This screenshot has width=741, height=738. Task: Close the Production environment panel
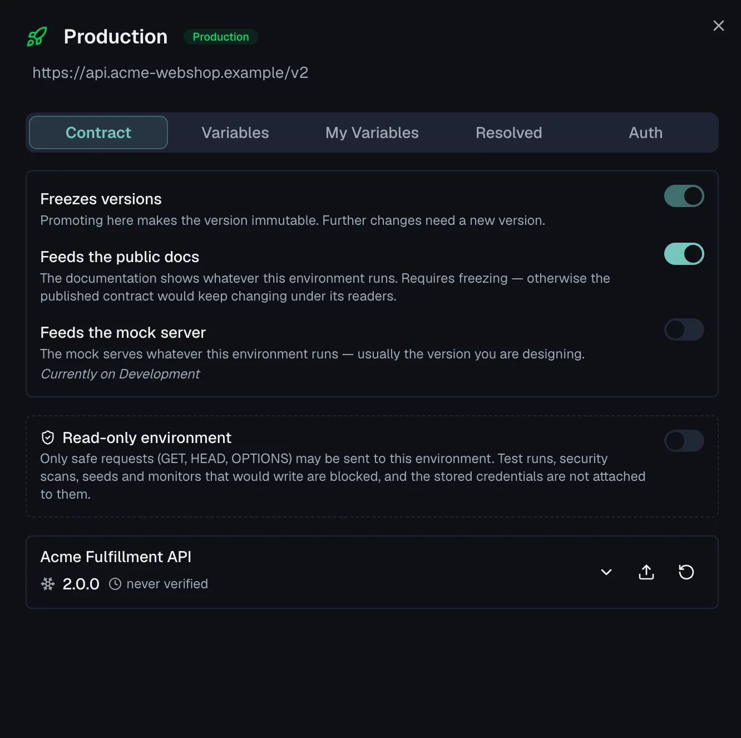pyautogui.click(x=719, y=26)
